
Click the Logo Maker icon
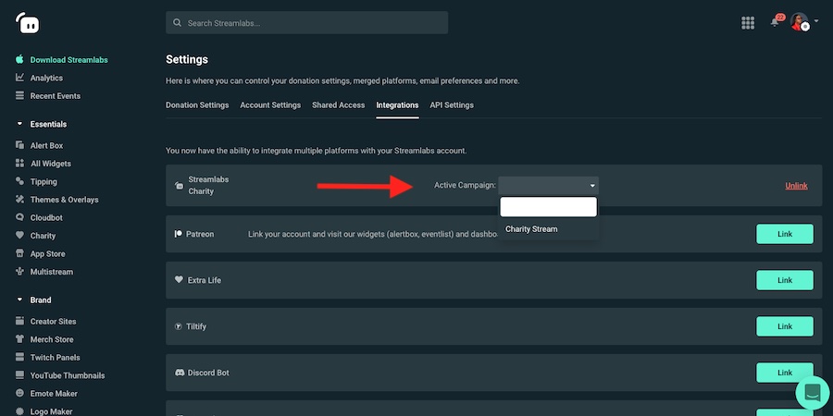pyautogui.click(x=19, y=411)
